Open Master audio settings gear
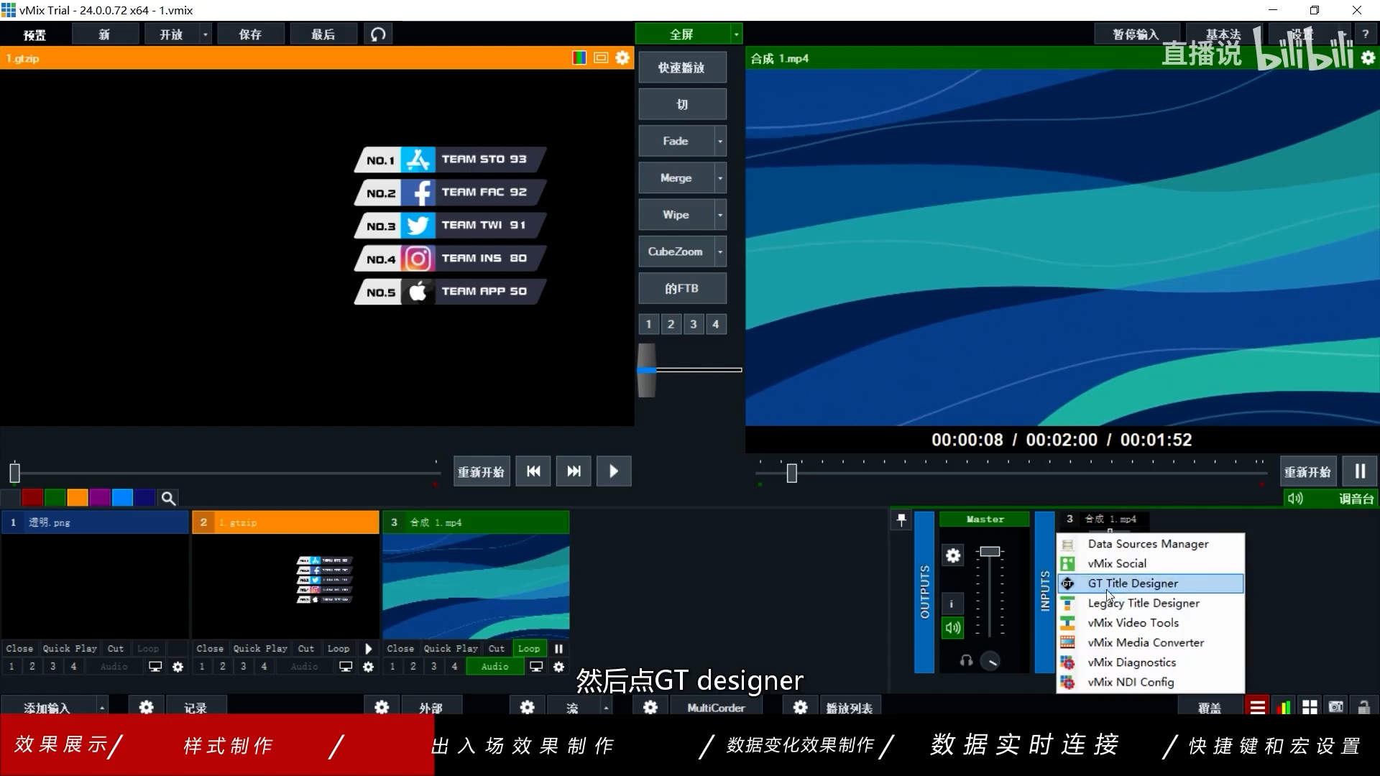The height and width of the screenshot is (776, 1380). 952,555
